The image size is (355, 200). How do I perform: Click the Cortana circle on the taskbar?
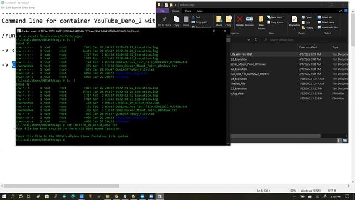[x=21, y=196]
